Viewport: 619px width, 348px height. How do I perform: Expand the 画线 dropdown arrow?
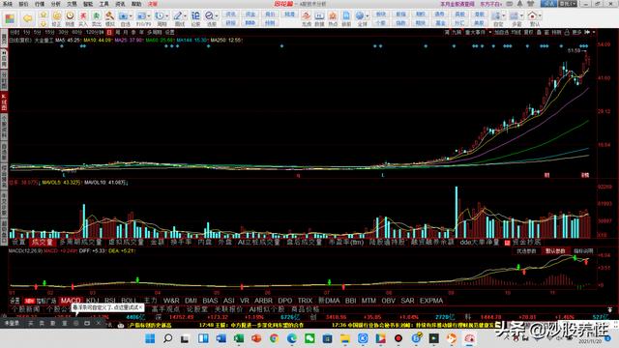(185, 16)
